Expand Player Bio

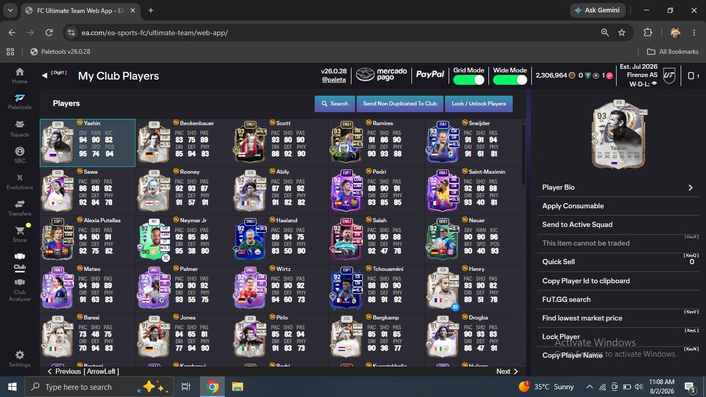pos(618,187)
